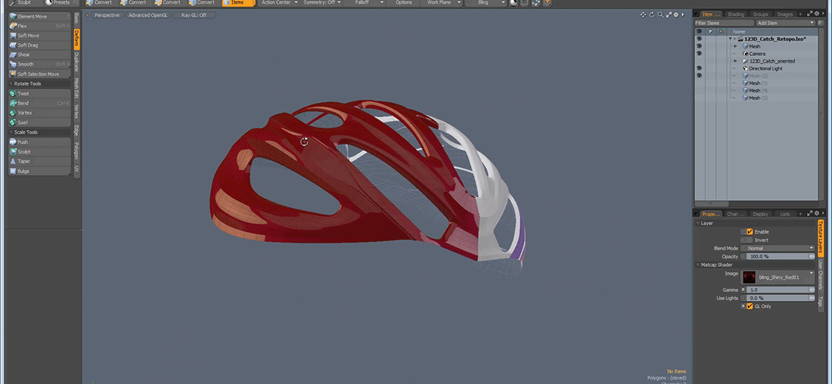The height and width of the screenshot is (384, 832).
Task: Select the Soft Drag tool
Action: click(28, 45)
